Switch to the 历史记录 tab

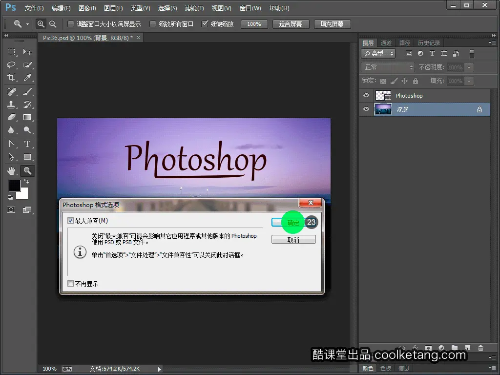(x=429, y=43)
